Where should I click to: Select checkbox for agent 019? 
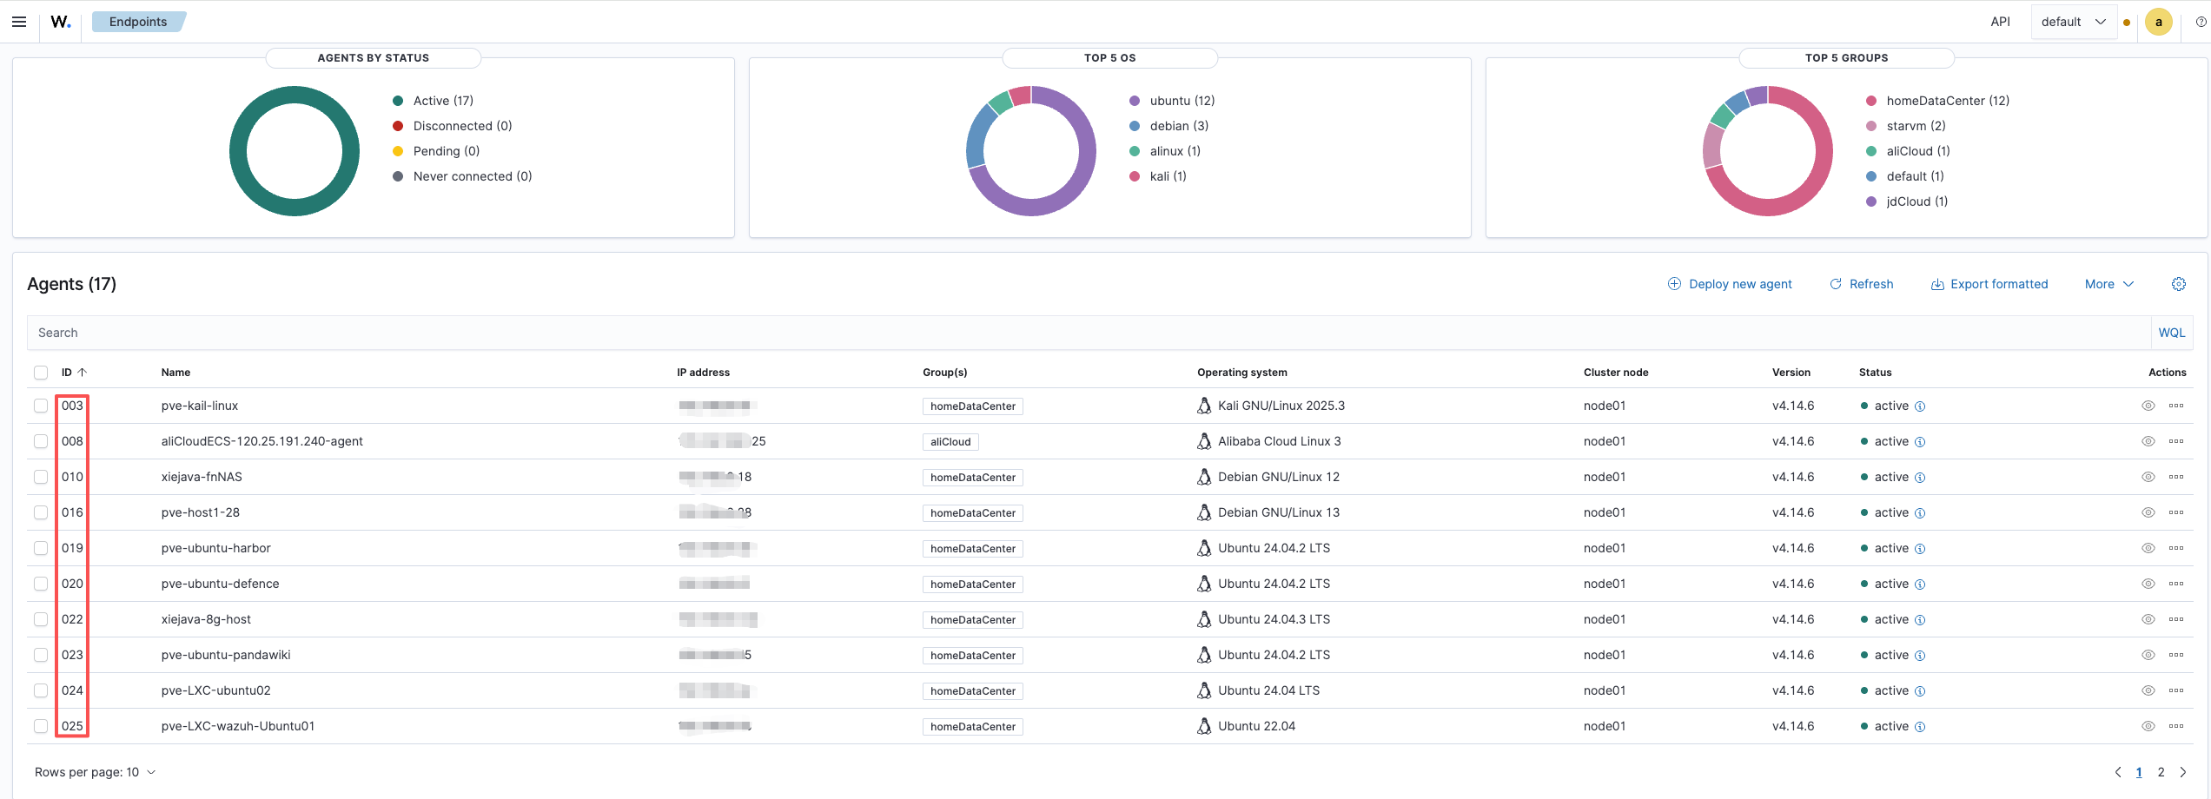click(41, 548)
